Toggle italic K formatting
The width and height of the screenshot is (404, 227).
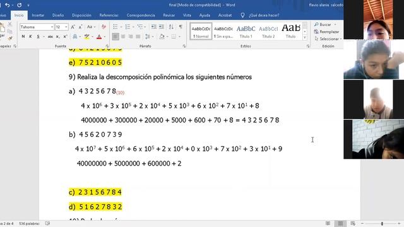tap(30, 37)
